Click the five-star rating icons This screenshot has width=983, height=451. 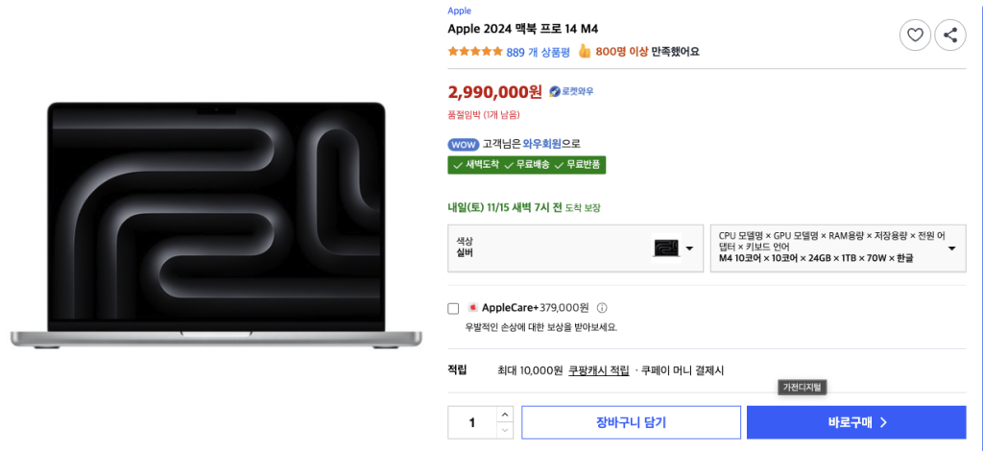coord(474,52)
